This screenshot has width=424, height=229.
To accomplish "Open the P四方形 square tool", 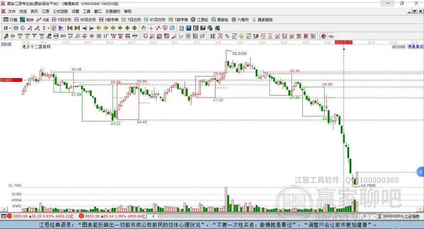I will coord(62,20).
